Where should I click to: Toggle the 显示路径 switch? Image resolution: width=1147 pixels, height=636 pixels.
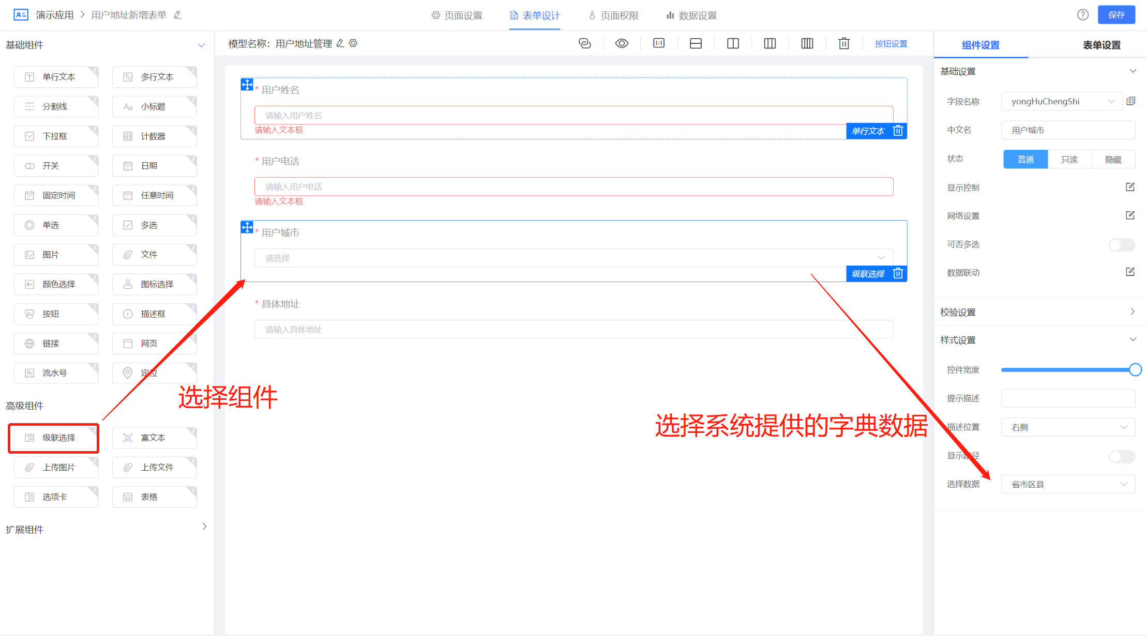pyautogui.click(x=1122, y=456)
